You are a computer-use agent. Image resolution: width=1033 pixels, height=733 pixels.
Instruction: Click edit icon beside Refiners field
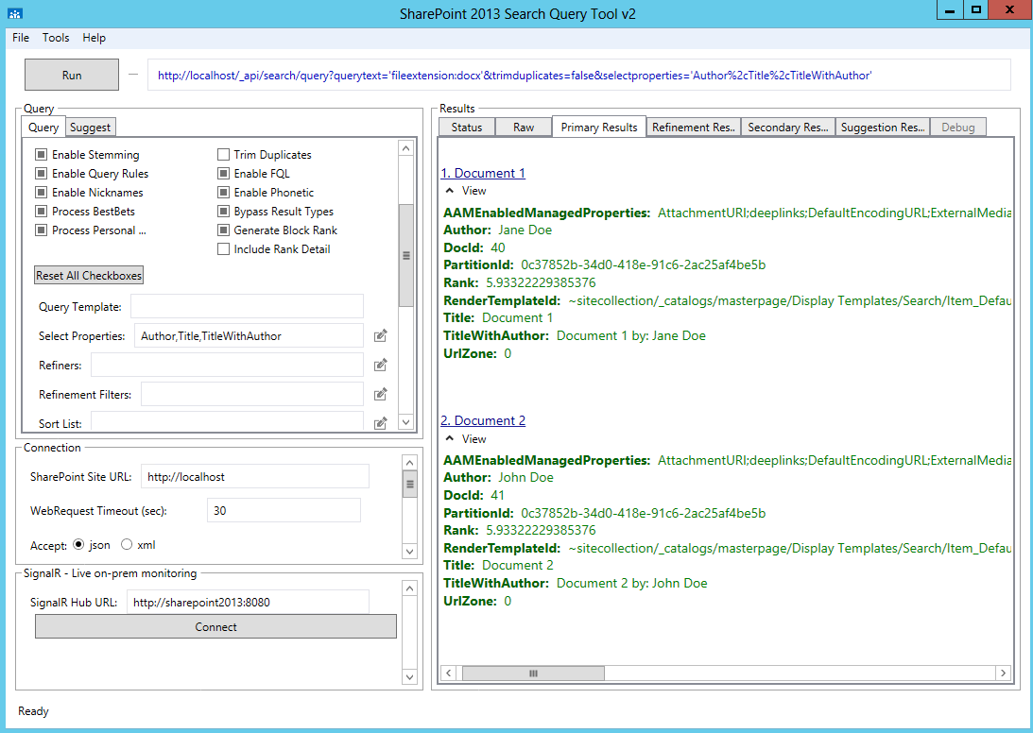pos(380,365)
